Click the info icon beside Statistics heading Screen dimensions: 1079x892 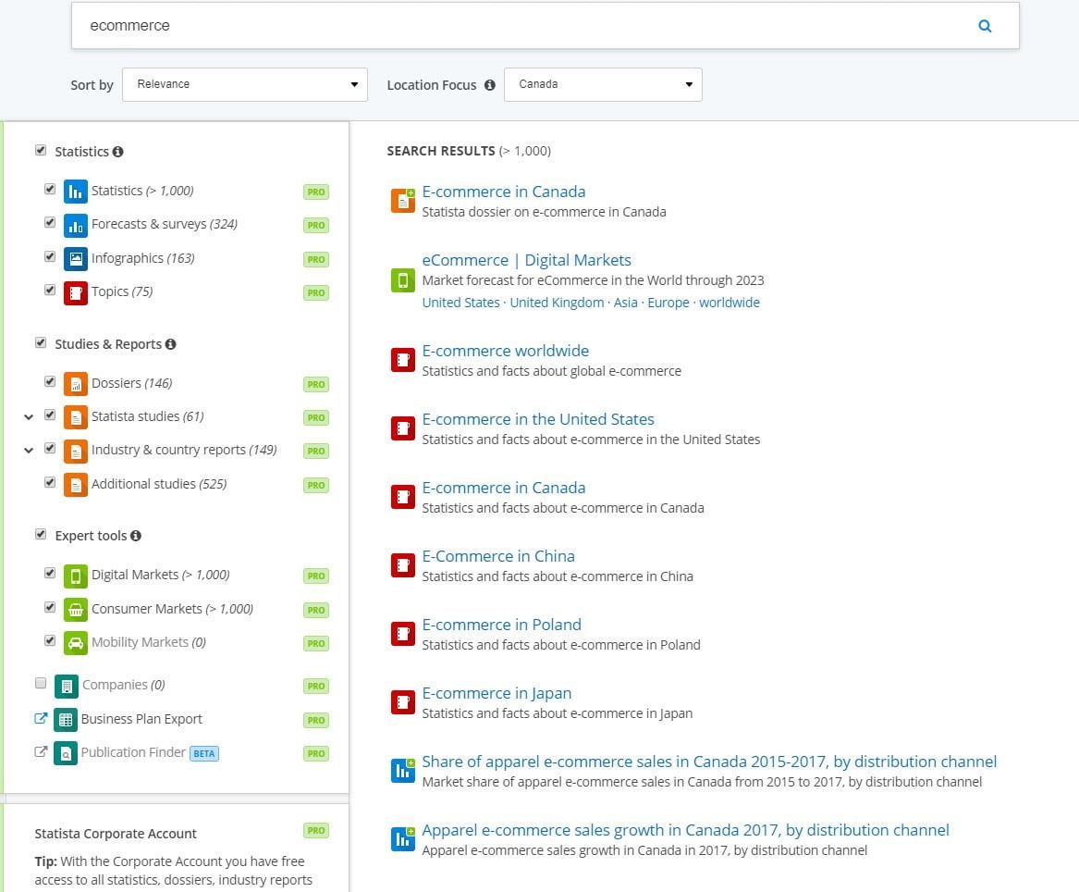117,152
